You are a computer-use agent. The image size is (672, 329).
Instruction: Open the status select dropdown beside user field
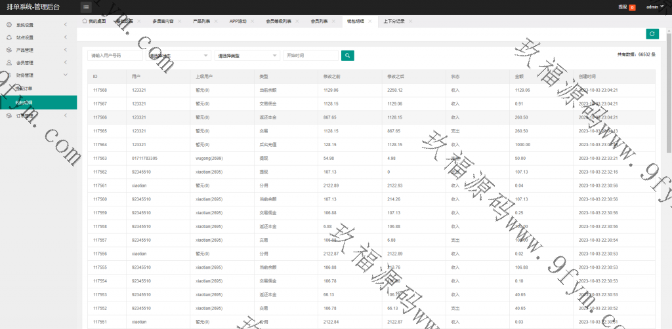point(178,56)
